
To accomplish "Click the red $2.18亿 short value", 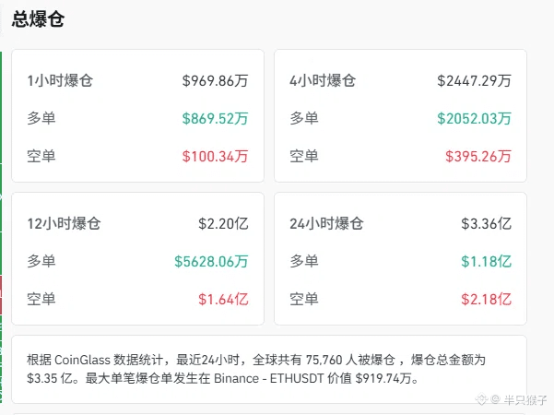I will pos(486,300).
